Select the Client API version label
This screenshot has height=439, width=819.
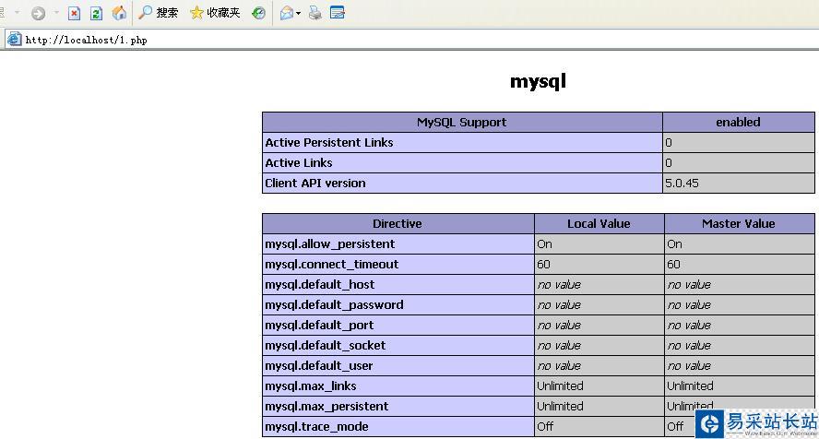[315, 184]
